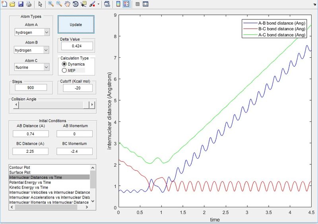Image resolution: width=318 pixels, height=224 pixels.
Task: Click the New Figure icon
Action: 4,4
